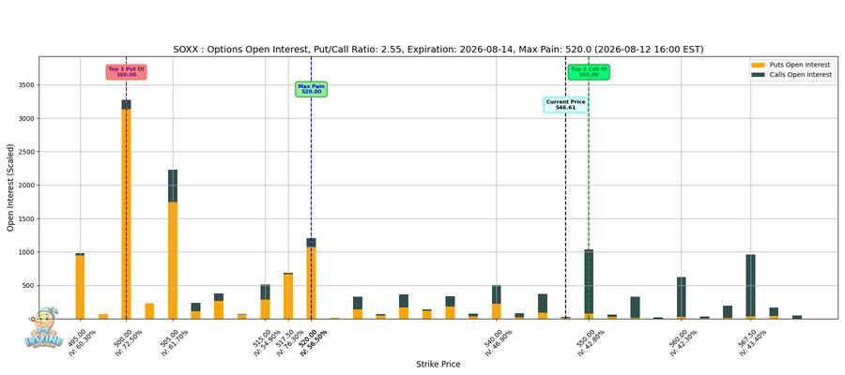The height and width of the screenshot is (375, 845).
Task: Click the 500.00 IV: 72.50% axis label
Action: (x=129, y=341)
